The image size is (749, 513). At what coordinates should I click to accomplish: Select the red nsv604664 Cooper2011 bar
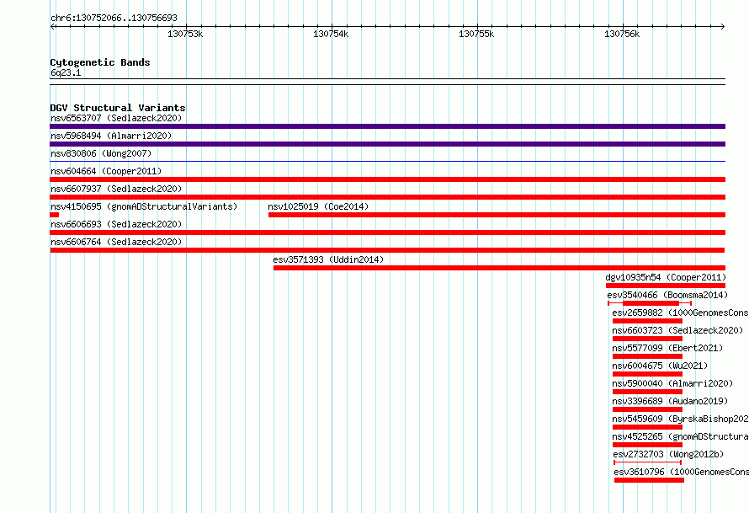tap(387, 179)
